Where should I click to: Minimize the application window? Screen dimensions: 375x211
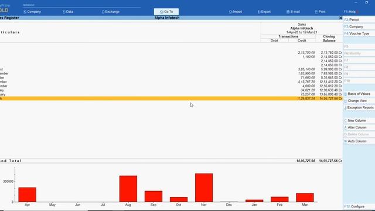tap(356, 2)
